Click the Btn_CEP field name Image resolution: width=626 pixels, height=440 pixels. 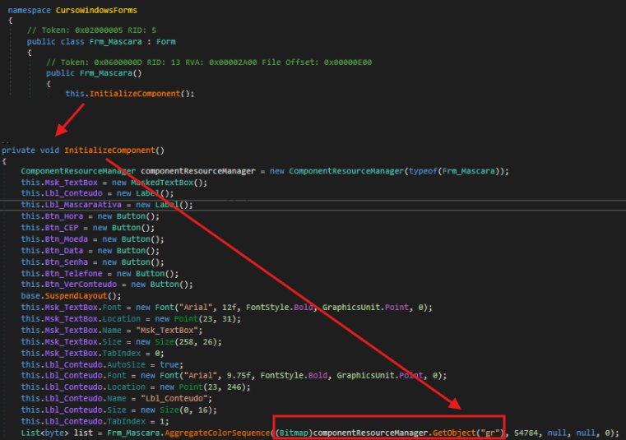pyautogui.click(x=58, y=228)
